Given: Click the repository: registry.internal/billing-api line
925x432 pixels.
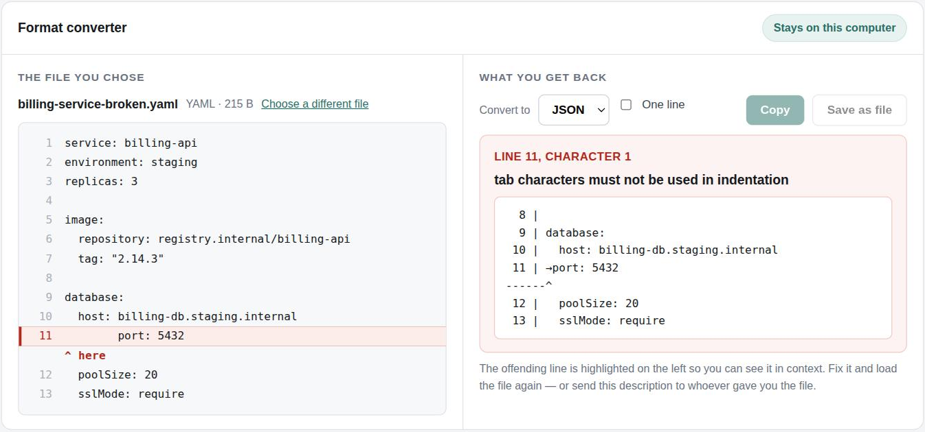Looking at the screenshot, I should click(214, 239).
